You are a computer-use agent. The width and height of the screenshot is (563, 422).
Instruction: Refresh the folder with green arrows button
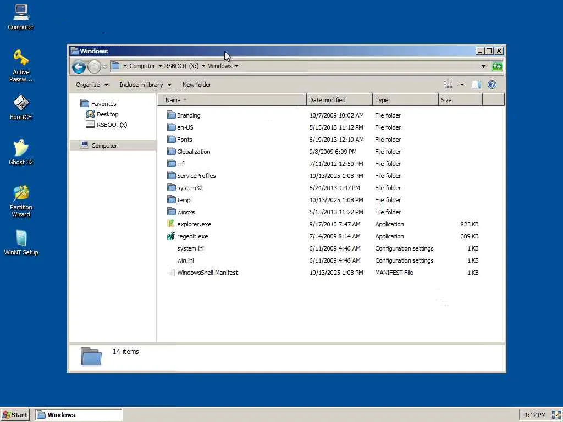pos(497,66)
